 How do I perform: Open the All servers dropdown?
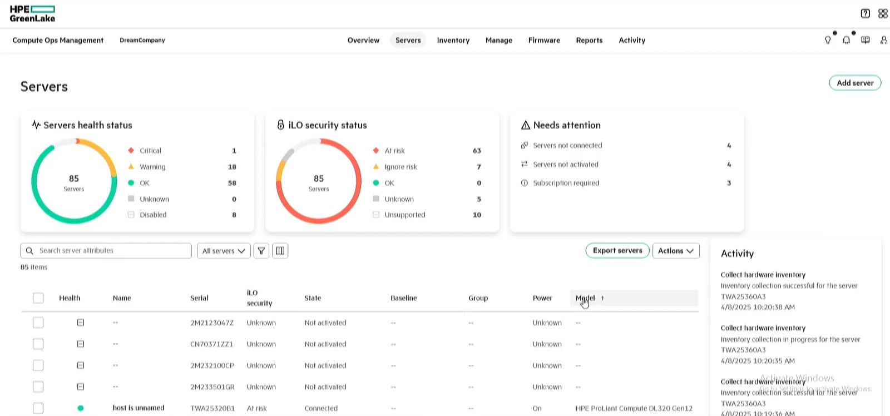point(224,251)
